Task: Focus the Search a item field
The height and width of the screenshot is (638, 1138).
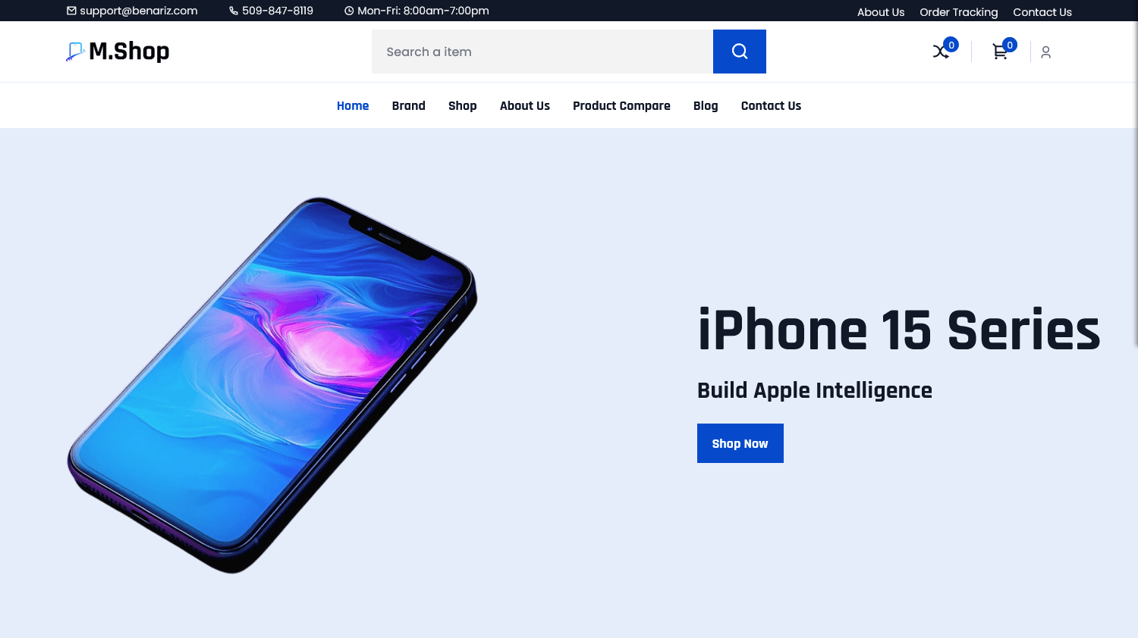Action: (542, 52)
